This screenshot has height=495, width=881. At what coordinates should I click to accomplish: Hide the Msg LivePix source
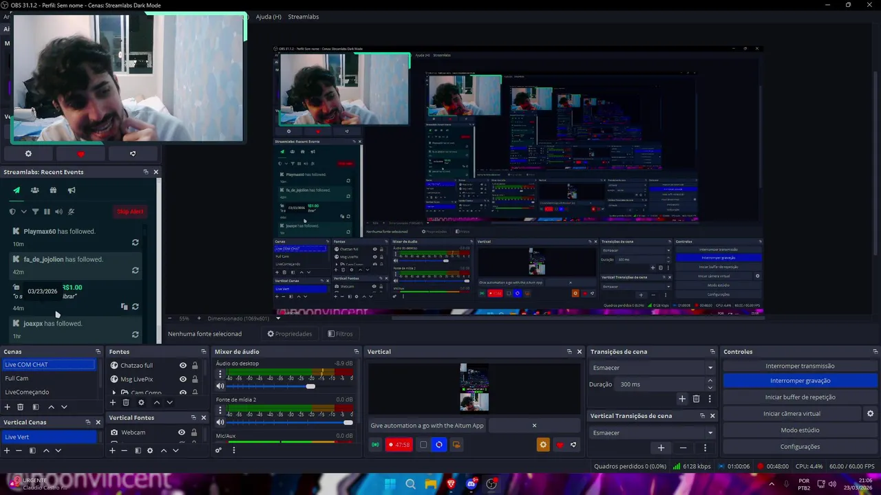click(182, 379)
